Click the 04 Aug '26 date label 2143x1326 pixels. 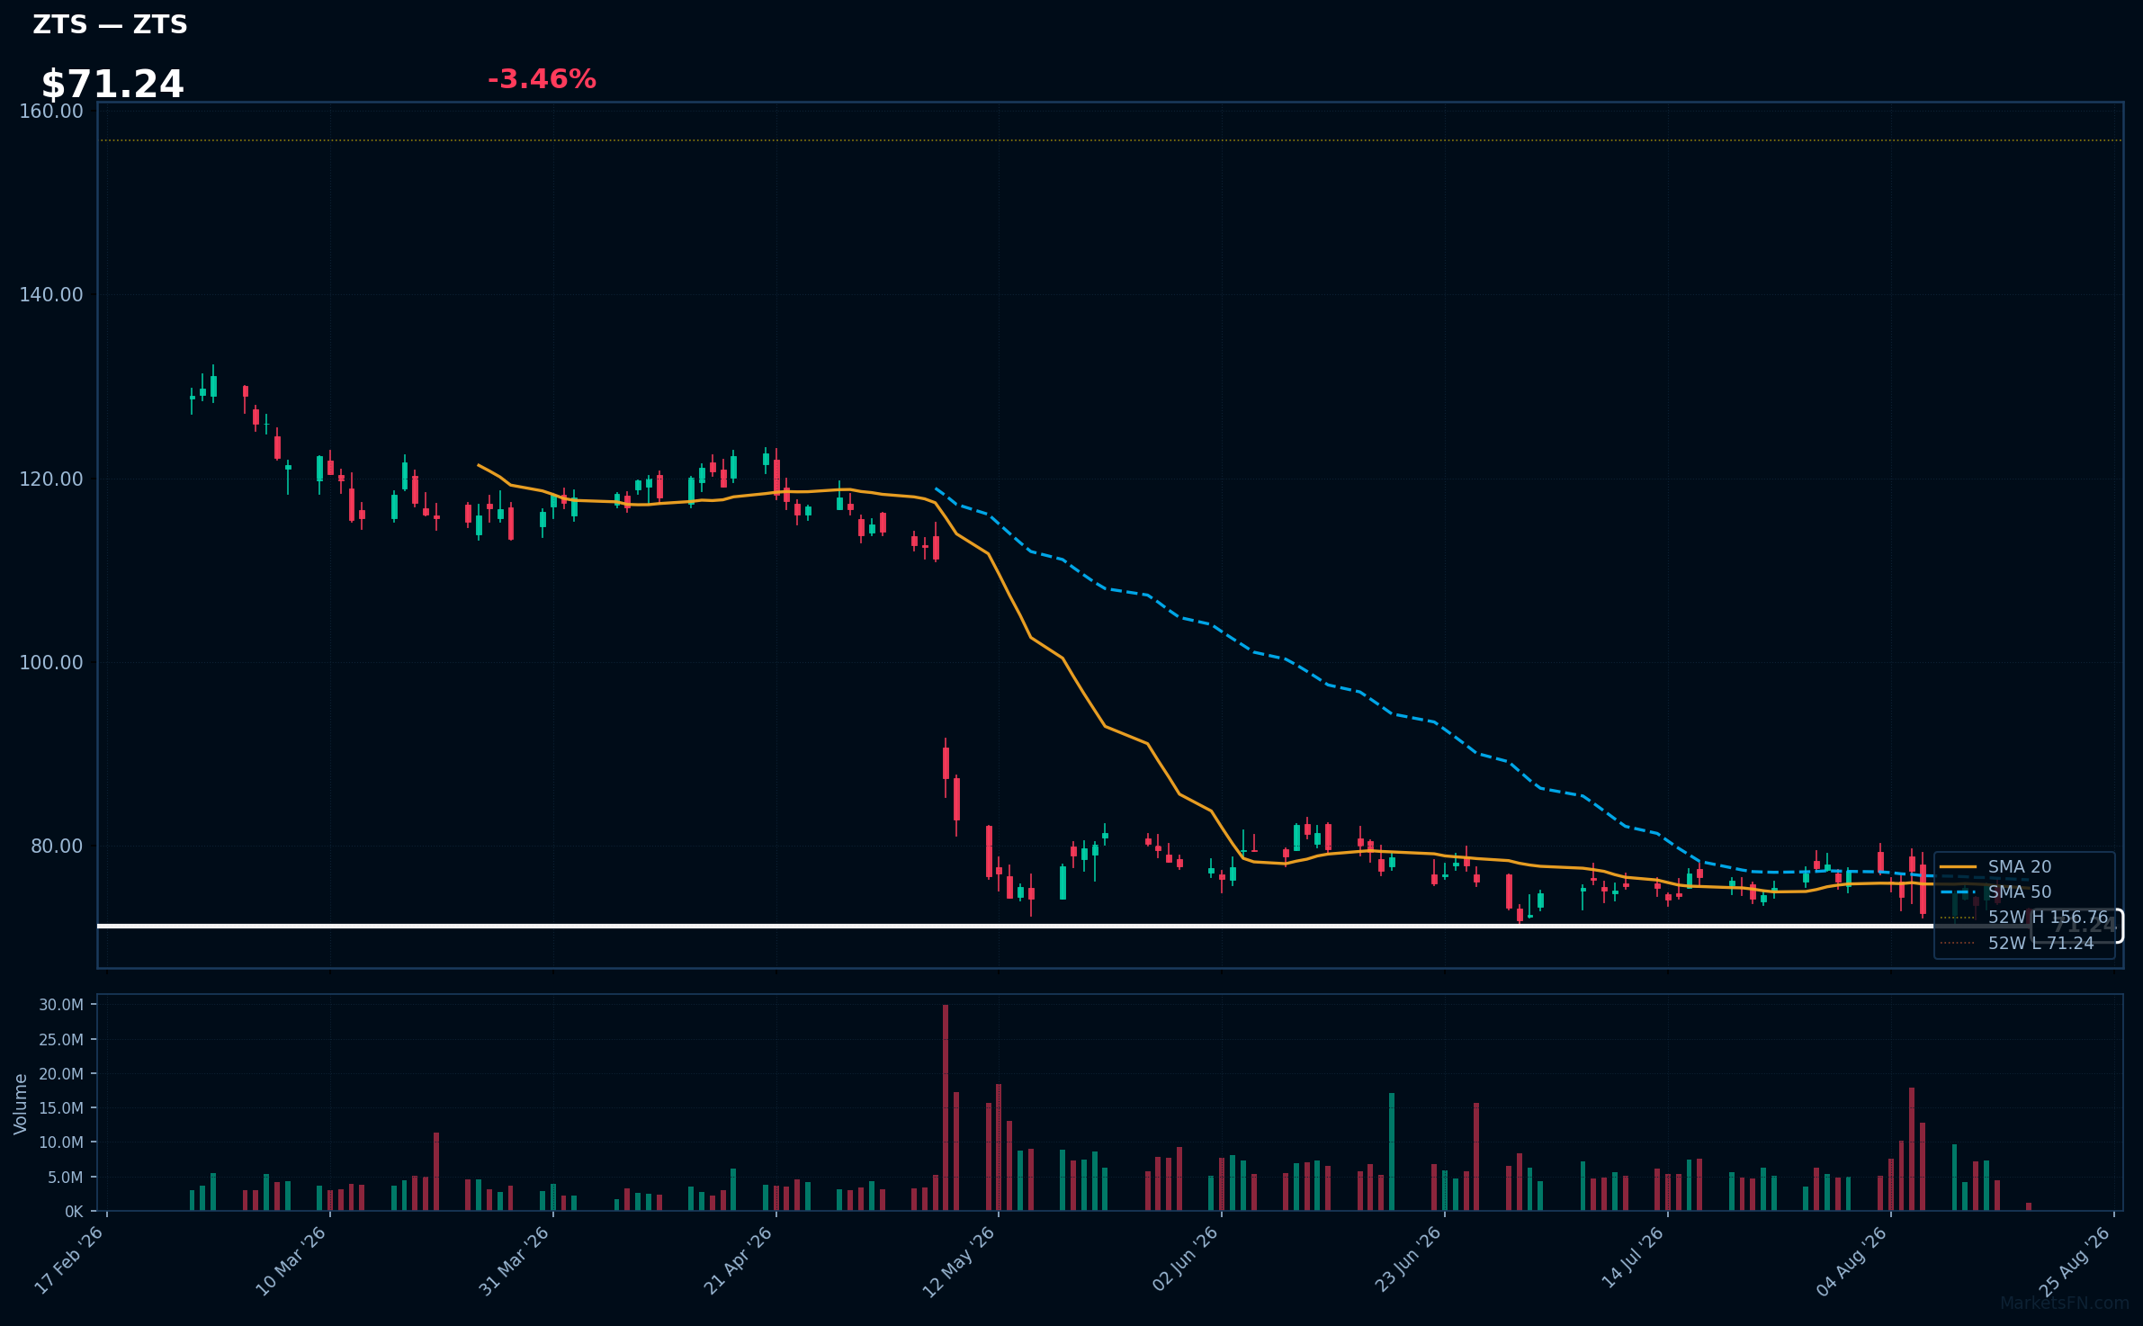[x=1852, y=1261]
